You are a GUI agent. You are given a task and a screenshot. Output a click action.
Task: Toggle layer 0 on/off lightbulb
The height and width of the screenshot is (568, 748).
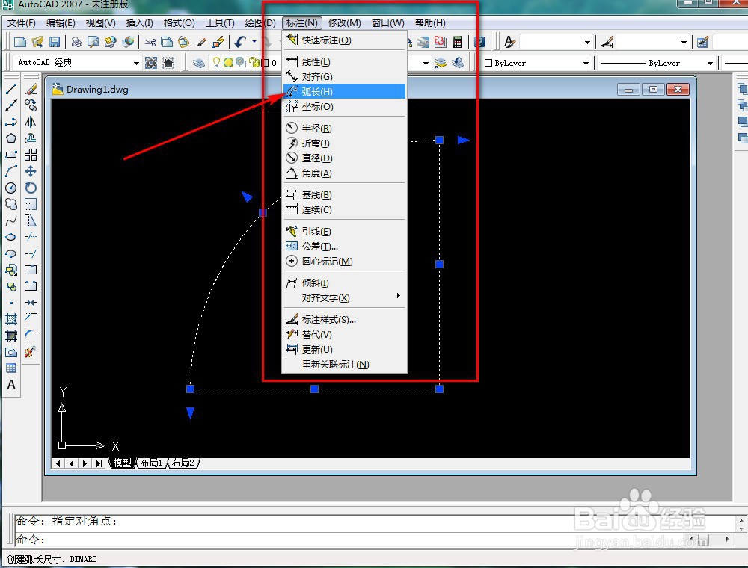tap(216, 63)
